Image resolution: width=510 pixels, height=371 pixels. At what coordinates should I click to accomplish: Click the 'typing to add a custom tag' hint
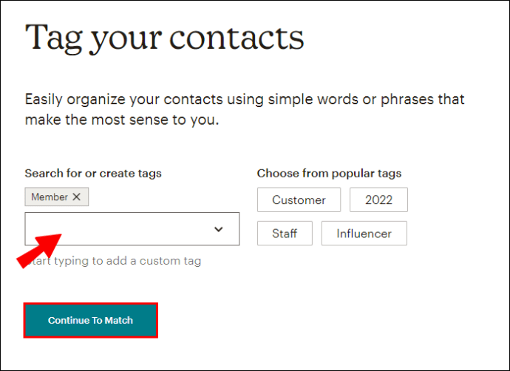[x=127, y=261]
